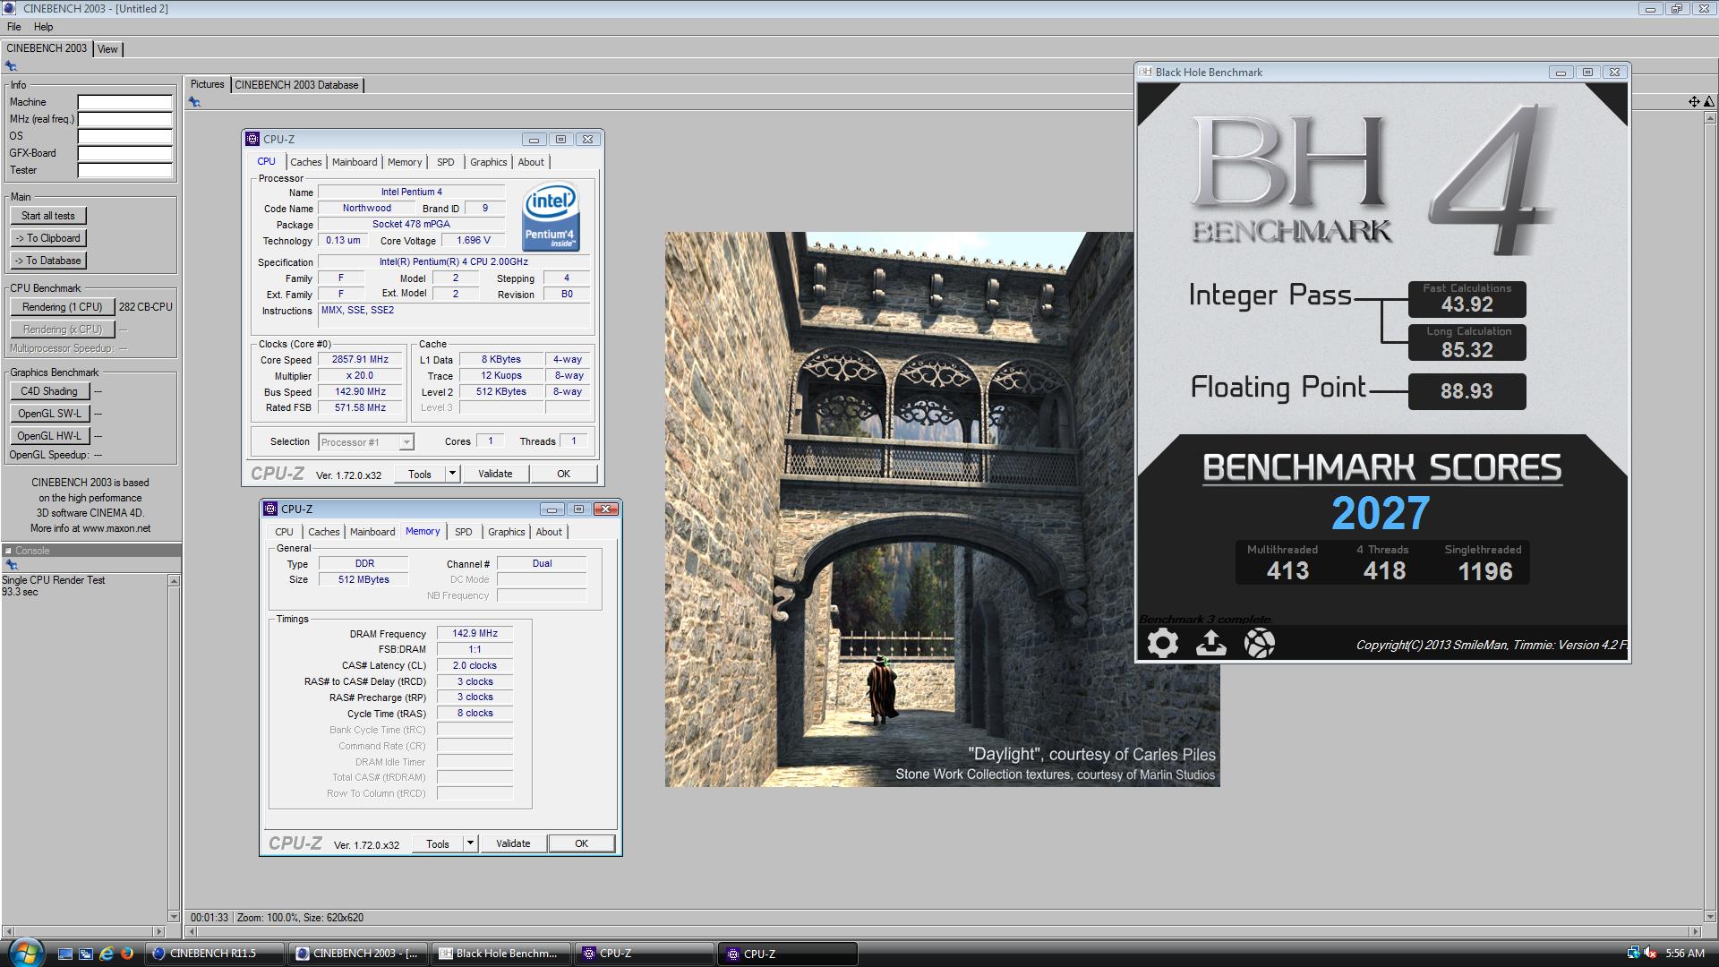Click the muted volume tray icon

(1650, 954)
